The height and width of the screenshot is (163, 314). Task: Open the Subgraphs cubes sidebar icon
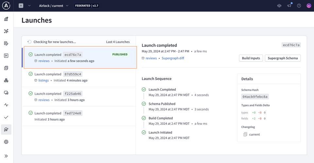click(x=6, y=81)
